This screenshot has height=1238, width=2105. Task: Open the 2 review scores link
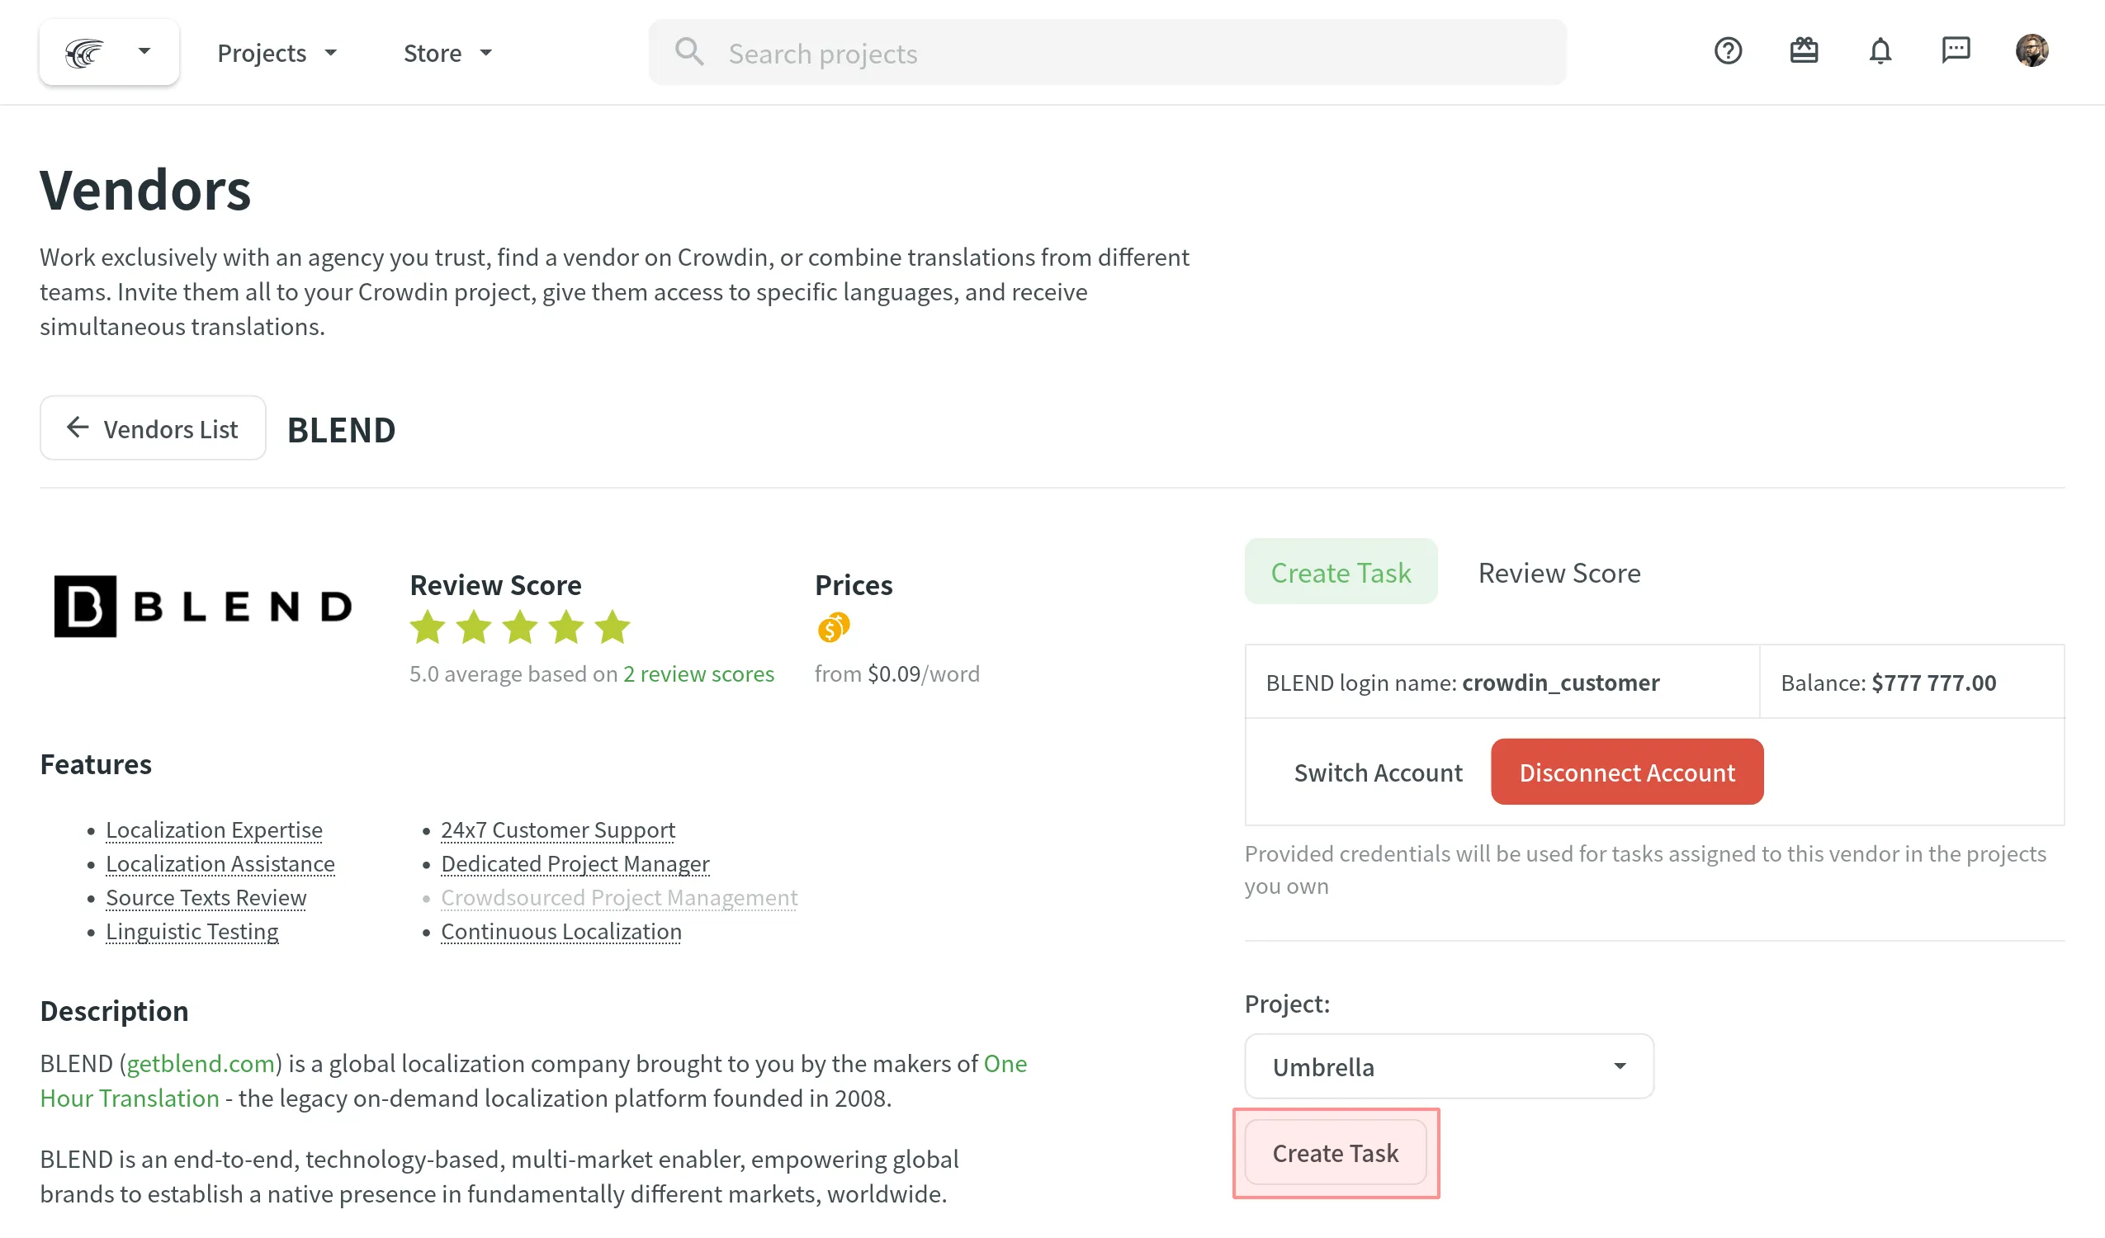point(698,673)
